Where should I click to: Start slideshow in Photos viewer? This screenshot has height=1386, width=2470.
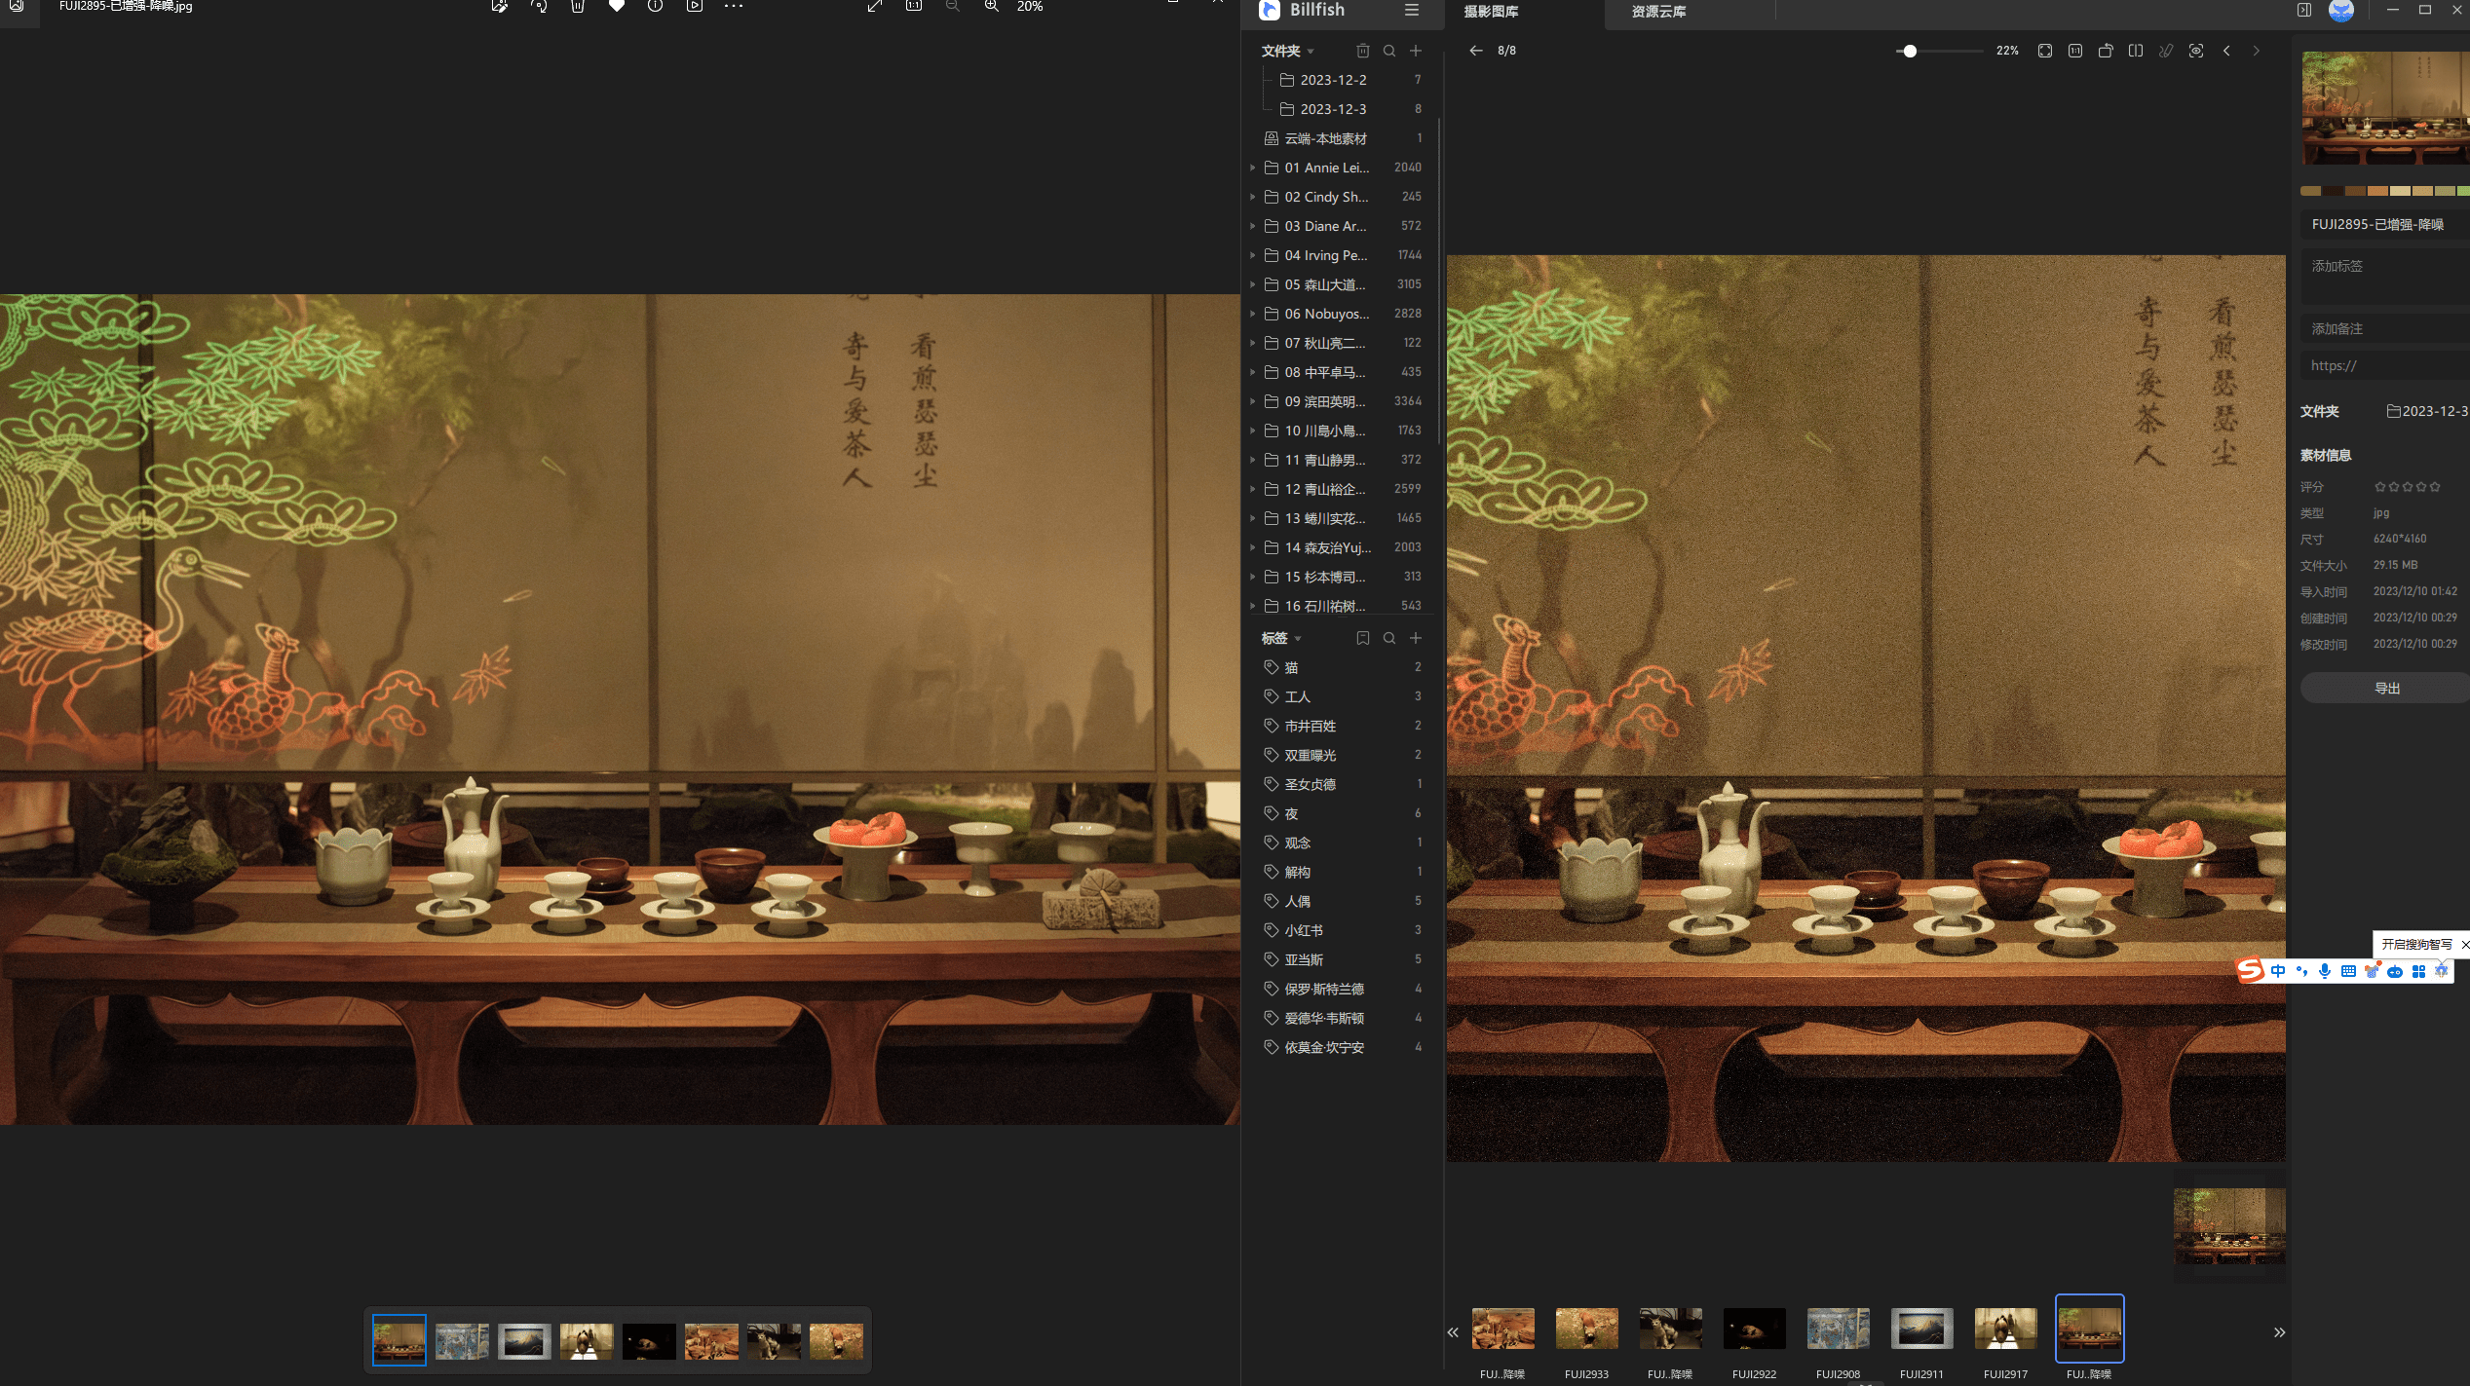coord(695,7)
